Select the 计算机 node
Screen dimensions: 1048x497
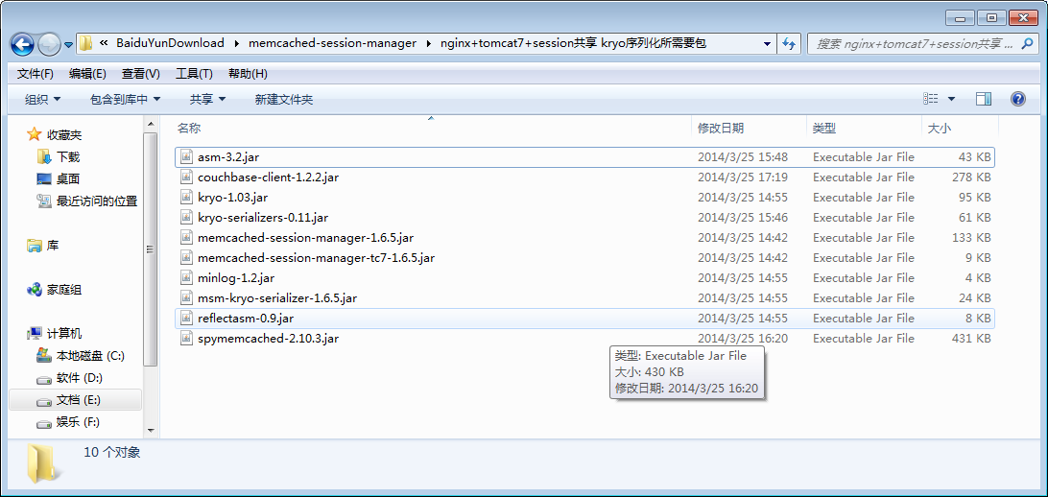pos(64,333)
